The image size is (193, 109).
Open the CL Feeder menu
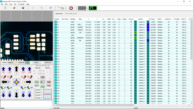pos(21,4)
